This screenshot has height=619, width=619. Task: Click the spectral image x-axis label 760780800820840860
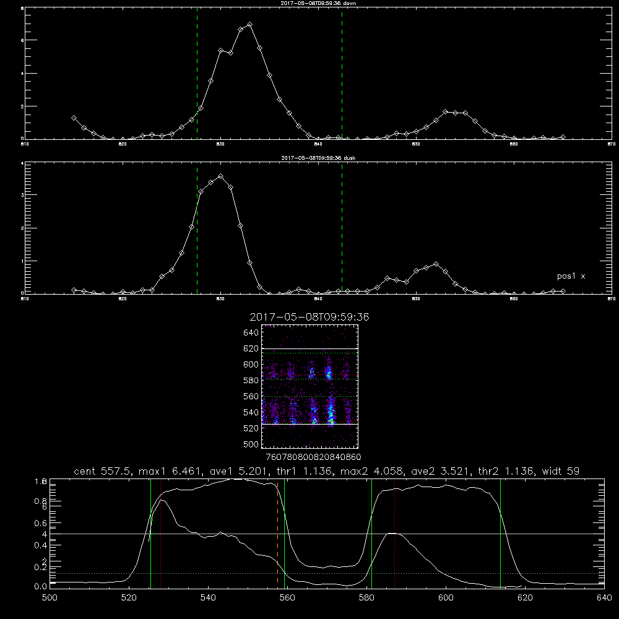pyautogui.click(x=313, y=457)
